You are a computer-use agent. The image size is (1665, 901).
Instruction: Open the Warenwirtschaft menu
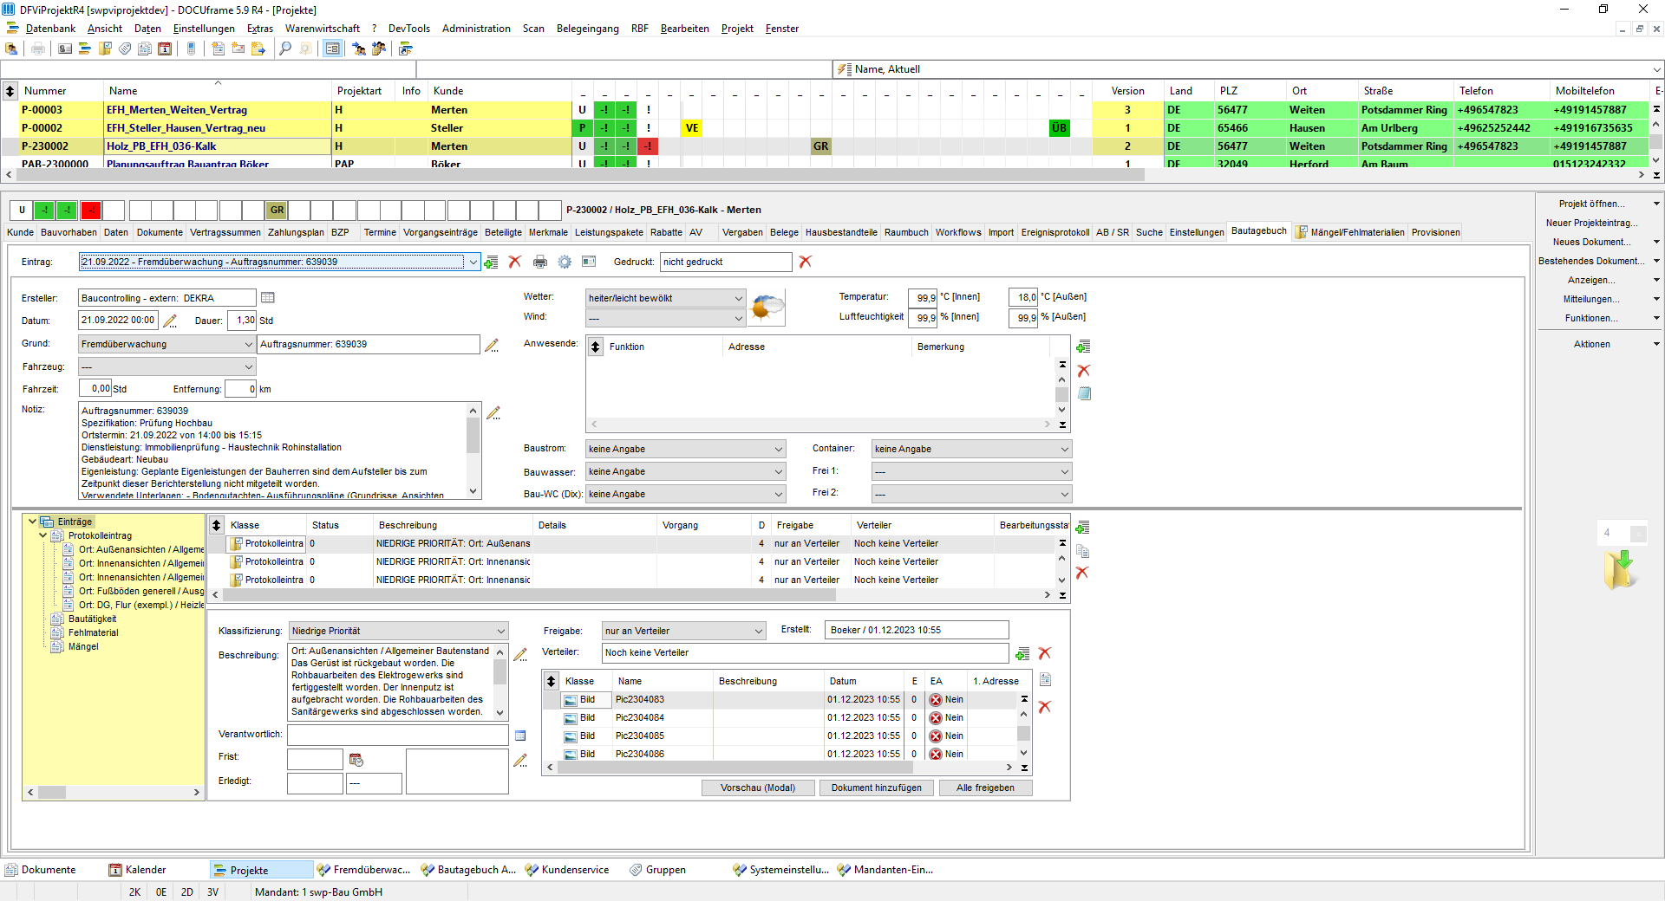click(322, 29)
